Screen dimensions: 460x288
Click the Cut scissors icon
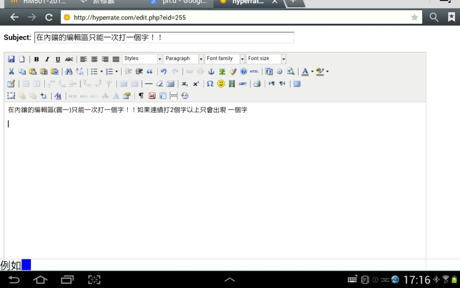(12, 72)
